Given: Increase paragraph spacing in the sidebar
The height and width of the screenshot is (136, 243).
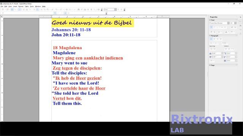Looking at the screenshot, I should click(x=211, y=49).
